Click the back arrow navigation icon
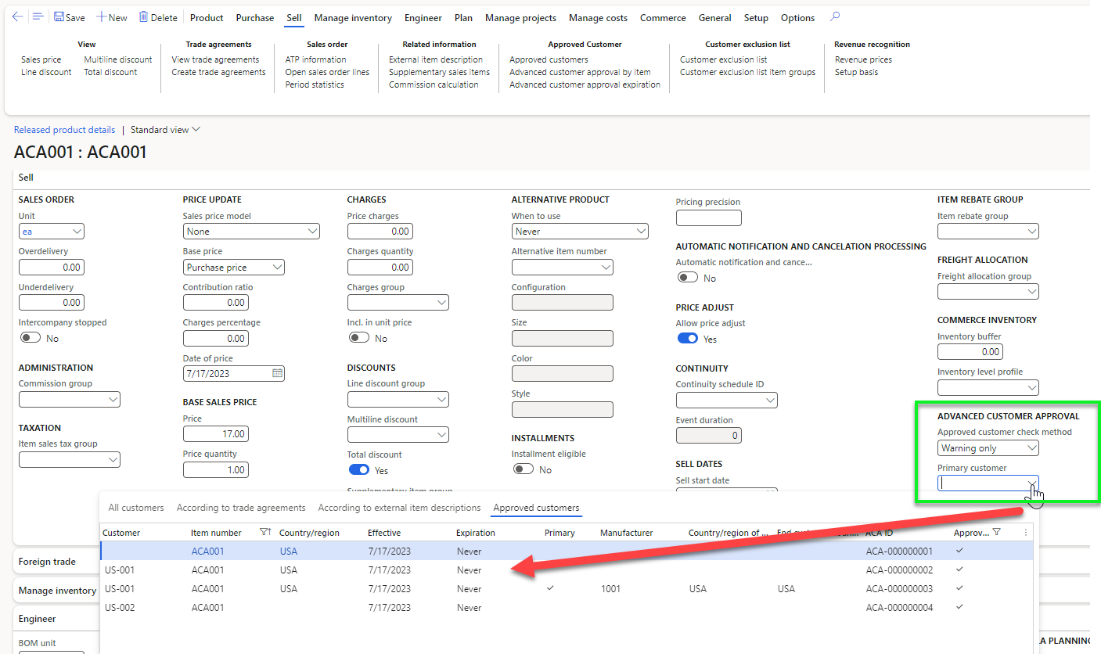The height and width of the screenshot is (654, 1101). [17, 17]
